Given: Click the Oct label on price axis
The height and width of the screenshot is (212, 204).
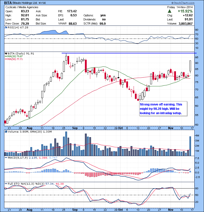Looking at the screenshot, I should point(120,128).
